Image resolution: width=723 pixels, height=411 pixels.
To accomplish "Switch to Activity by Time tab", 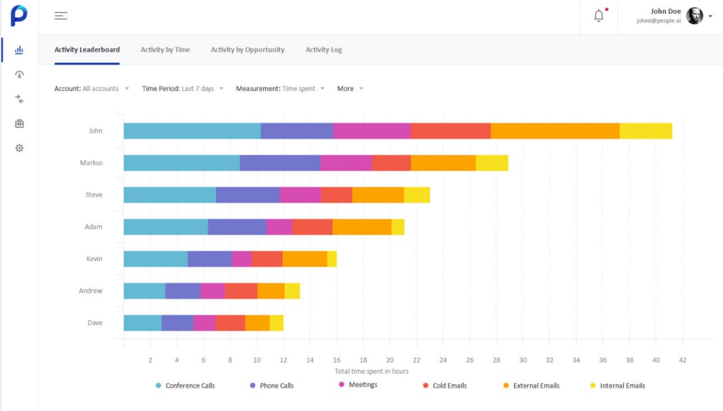I will click(165, 50).
